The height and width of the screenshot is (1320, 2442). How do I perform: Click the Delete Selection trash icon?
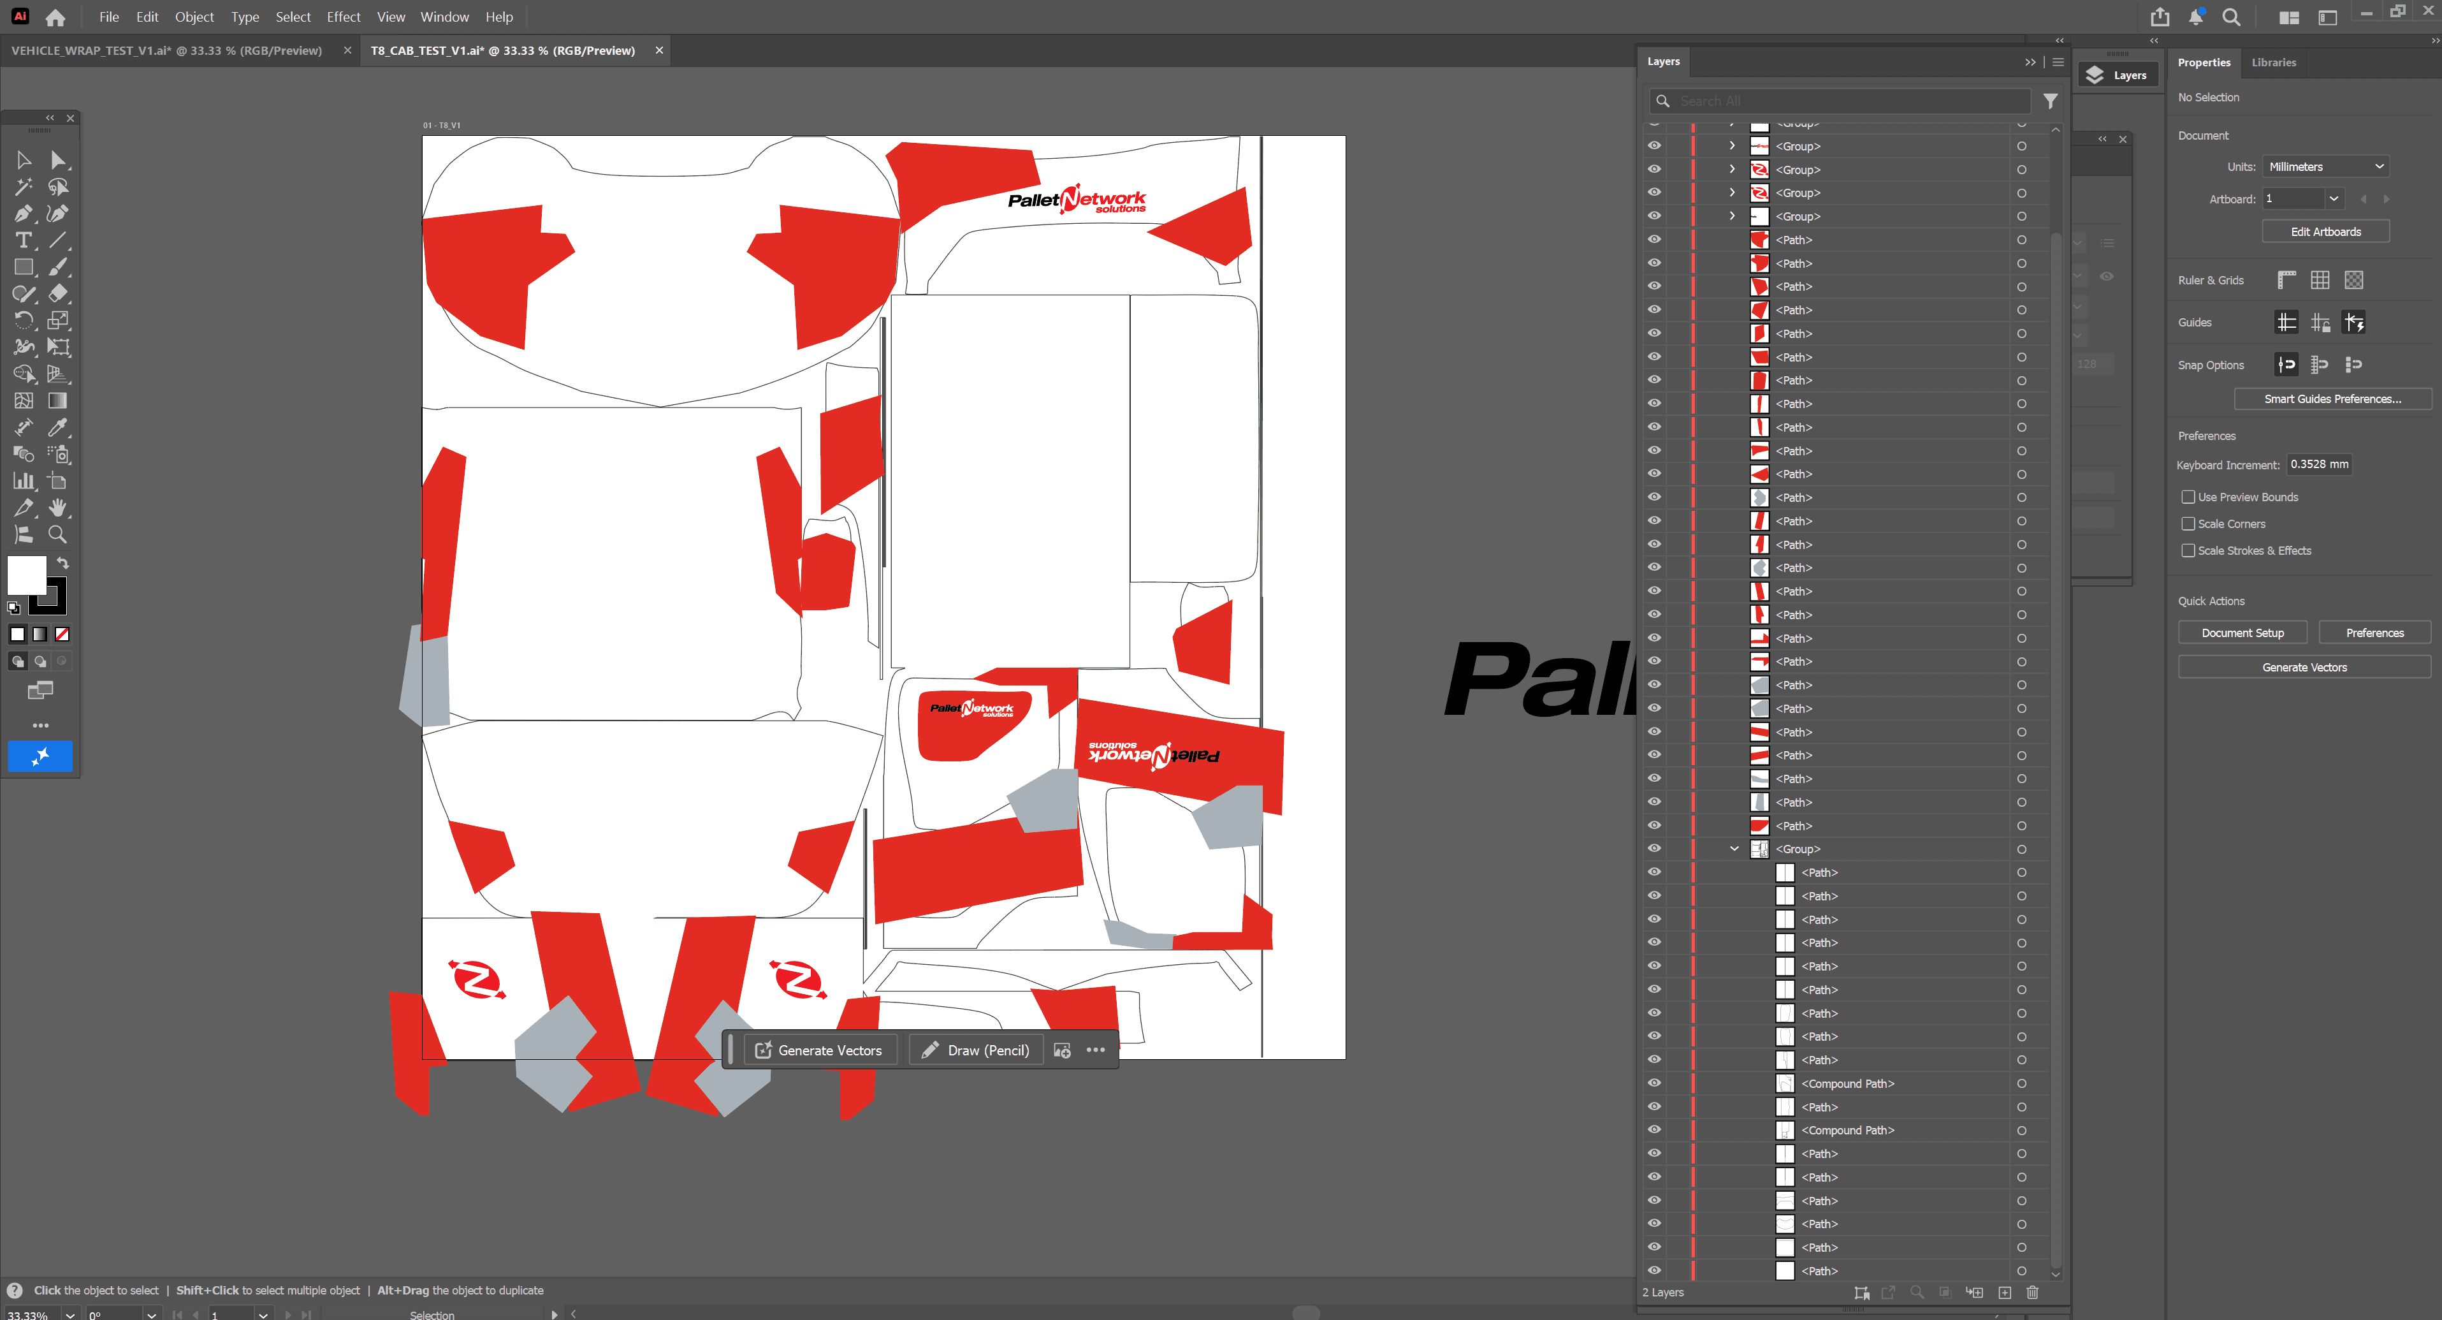2033,1293
